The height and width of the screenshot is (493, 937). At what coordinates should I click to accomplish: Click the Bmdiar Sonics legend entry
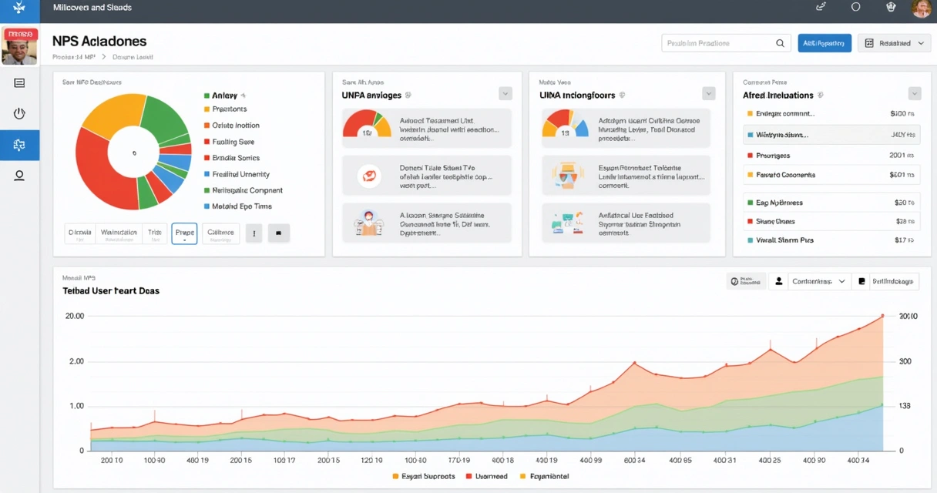[231, 158]
